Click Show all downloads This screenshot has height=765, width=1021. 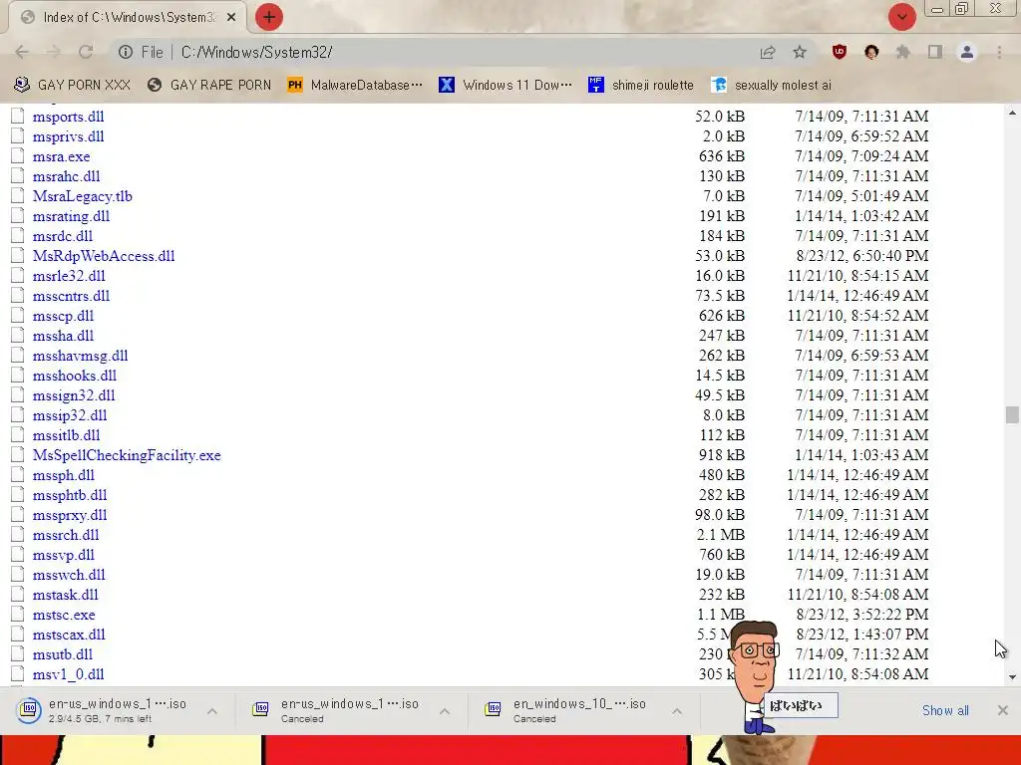tap(945, 710)
